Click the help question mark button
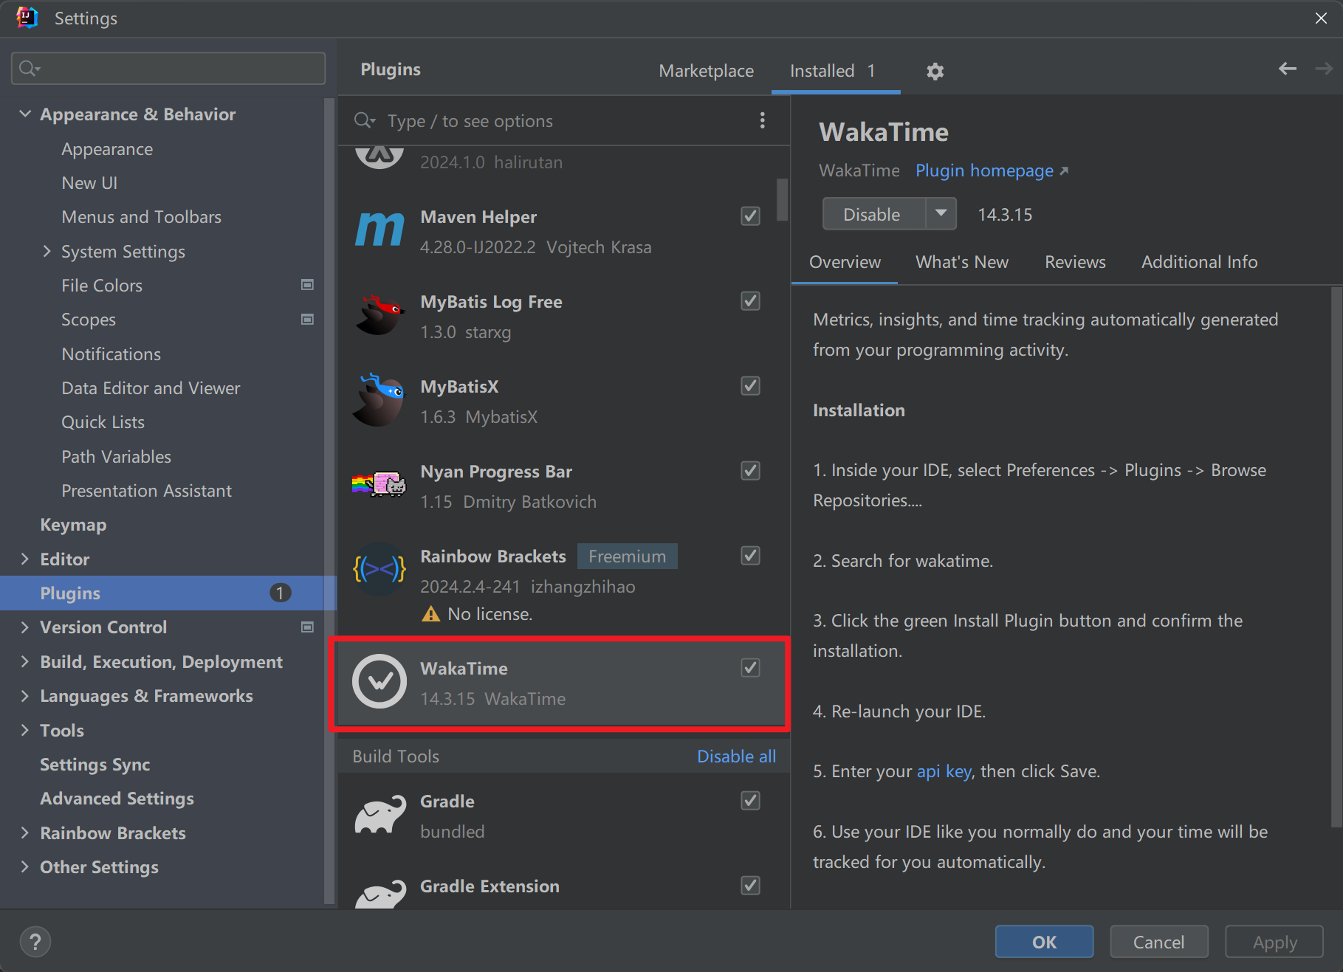Viewport: 1343px width, 972px height. [35, 942]
